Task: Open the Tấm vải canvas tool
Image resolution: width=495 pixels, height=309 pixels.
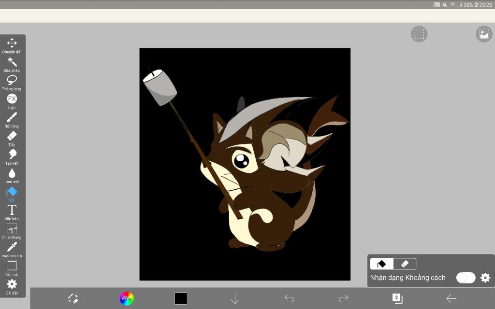Action: point(12,268)
